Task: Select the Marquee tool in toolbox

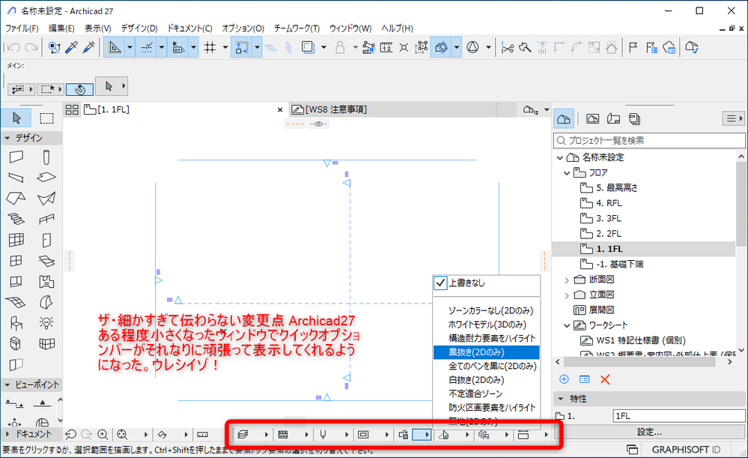Action: tap(46, 118)
